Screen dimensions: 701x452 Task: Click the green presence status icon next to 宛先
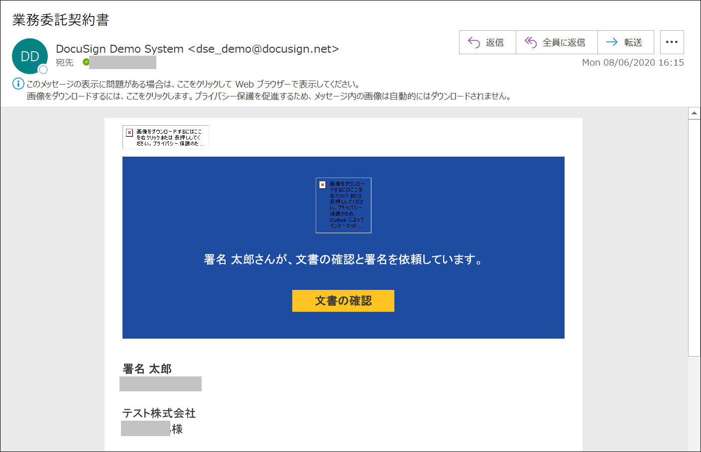tap(86, 62)
